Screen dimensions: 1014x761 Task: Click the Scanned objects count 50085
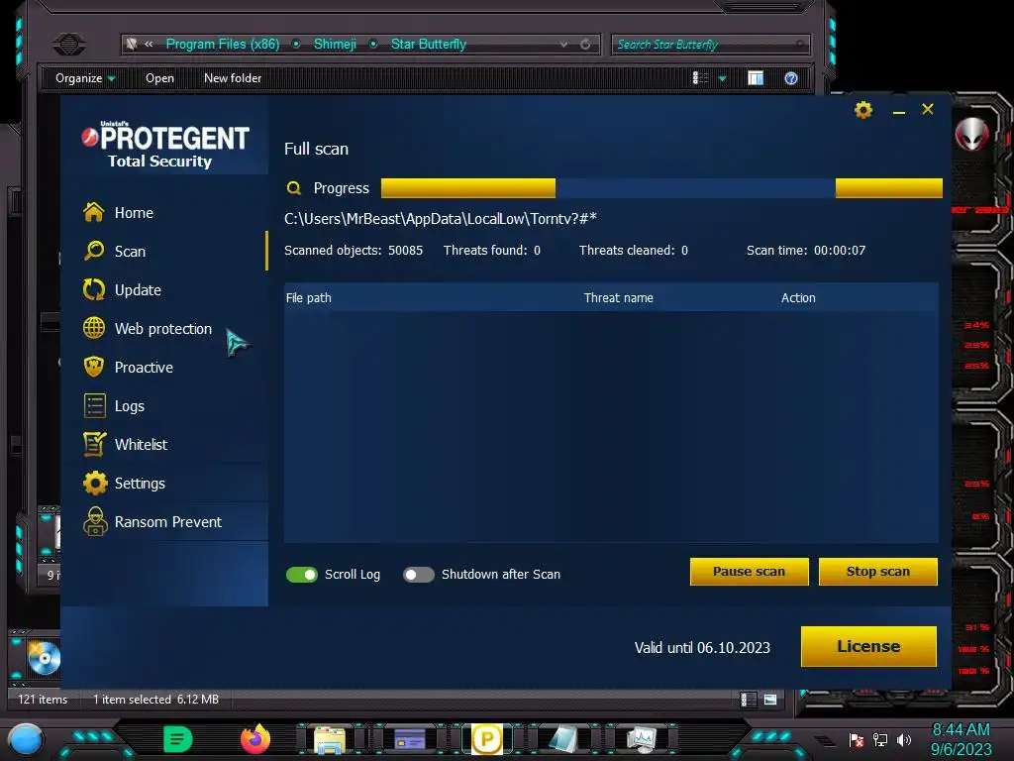pyautogui.click(x=405, y=251)
